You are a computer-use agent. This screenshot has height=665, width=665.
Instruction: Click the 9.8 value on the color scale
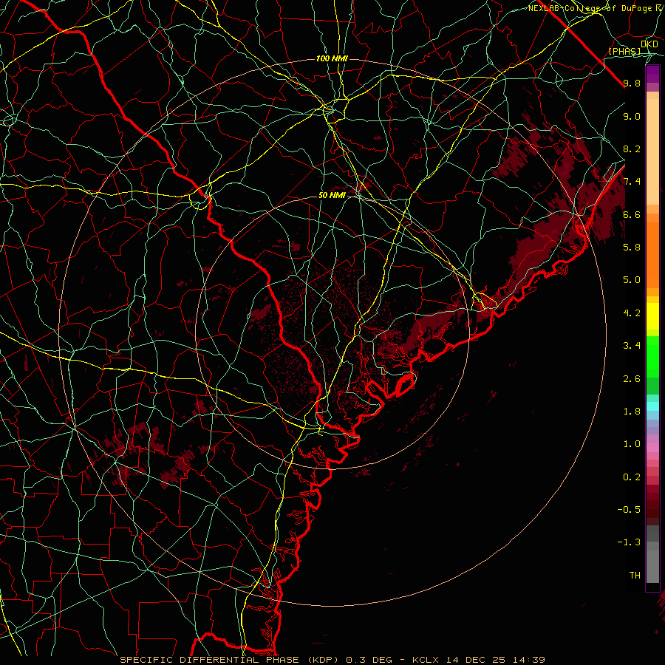632,83
